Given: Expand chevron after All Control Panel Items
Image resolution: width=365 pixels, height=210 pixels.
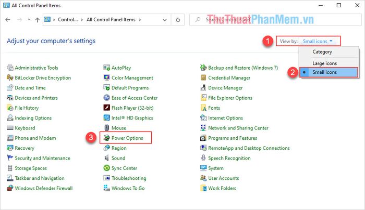Looking at the screenshot, I should [x=140, y=20].
